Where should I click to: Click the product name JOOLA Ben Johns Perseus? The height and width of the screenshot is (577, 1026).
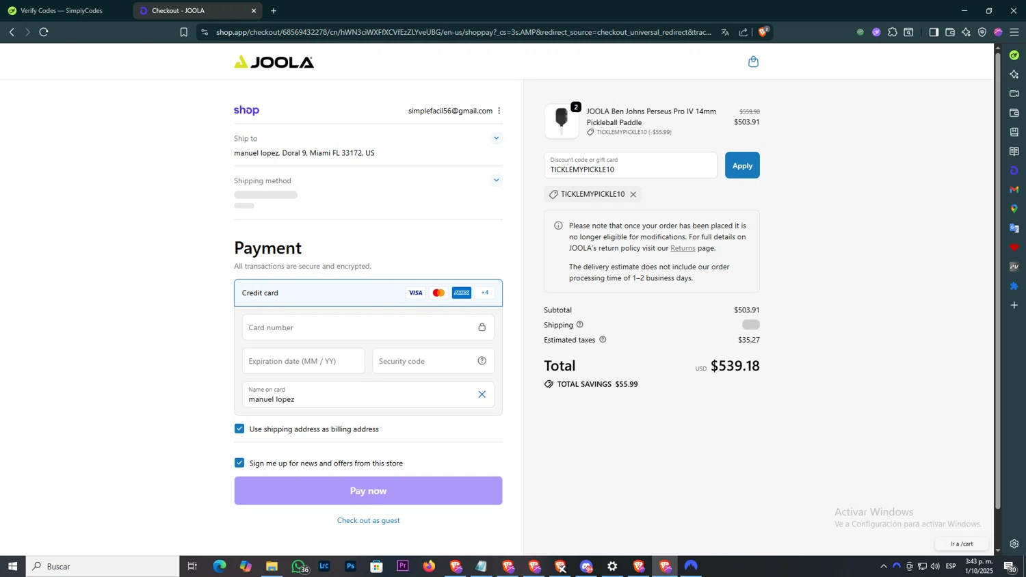click(651, 117)
